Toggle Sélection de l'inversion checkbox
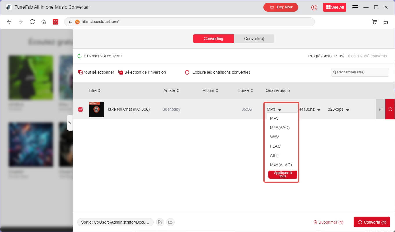Image resolution: width=395 pixels, height=232 pixels. [121, 72]
